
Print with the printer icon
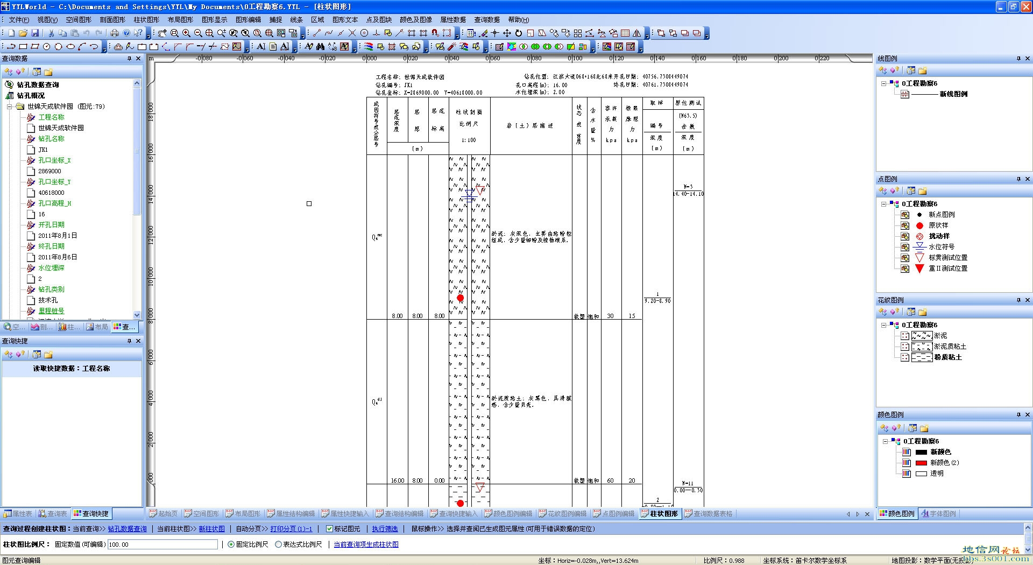(115, 33)
